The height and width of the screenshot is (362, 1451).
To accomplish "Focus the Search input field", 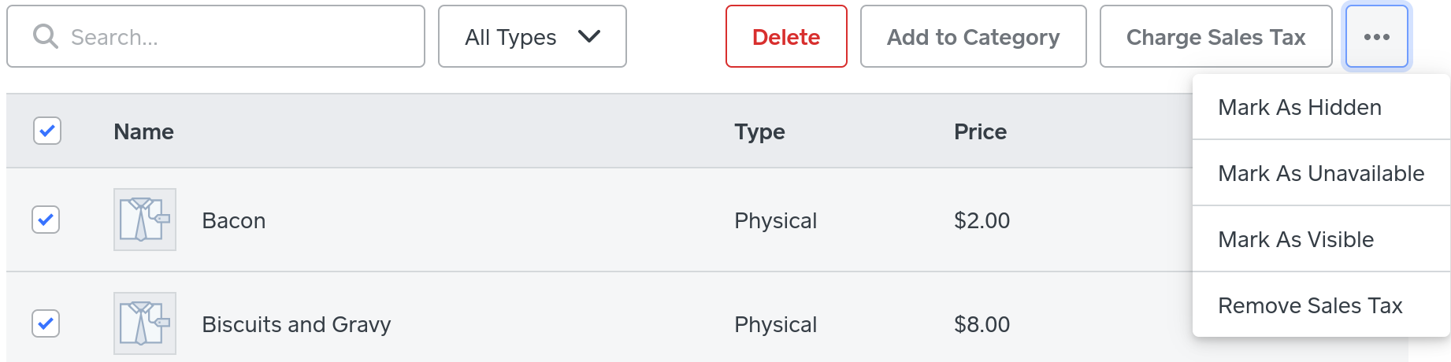I will coord(236,37).
